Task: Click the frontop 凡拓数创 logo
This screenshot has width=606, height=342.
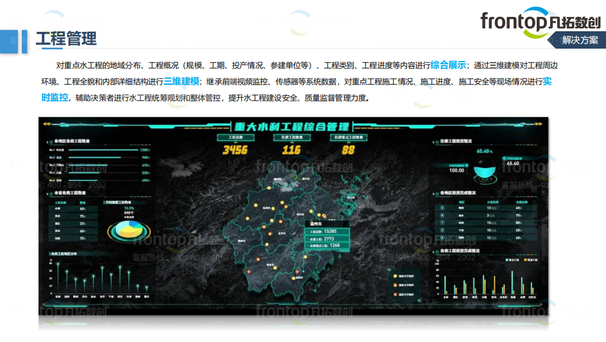Action: pyautogui.click(x=540, y=21)
